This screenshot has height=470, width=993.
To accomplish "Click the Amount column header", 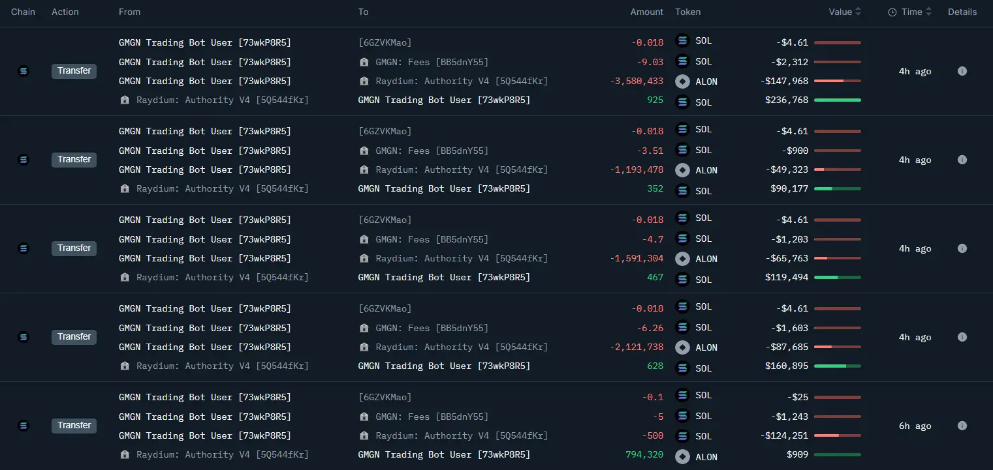I will tap(646, 12).
